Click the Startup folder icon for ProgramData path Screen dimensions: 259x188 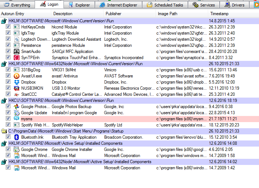click(x=4, y=131)
